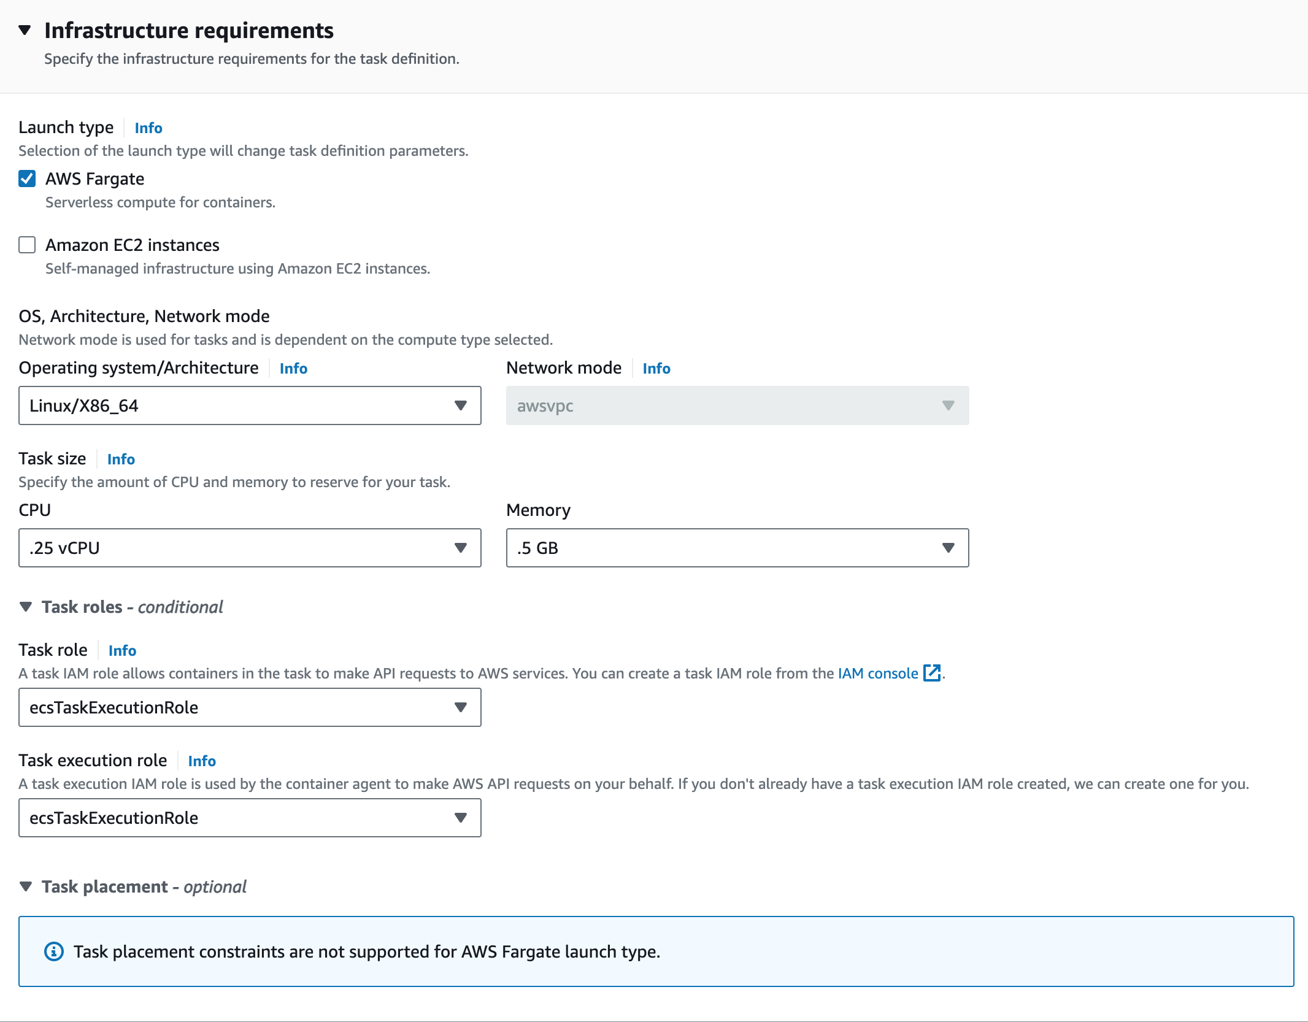
Task: Click the disabled awsvpc network mode dropdown
Action: (x=737, y=405)
